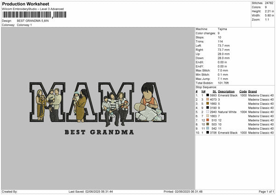Screen dimensions: 276x195
Task: Click the 'Created By:' footer label
Action: pos(10,191)
